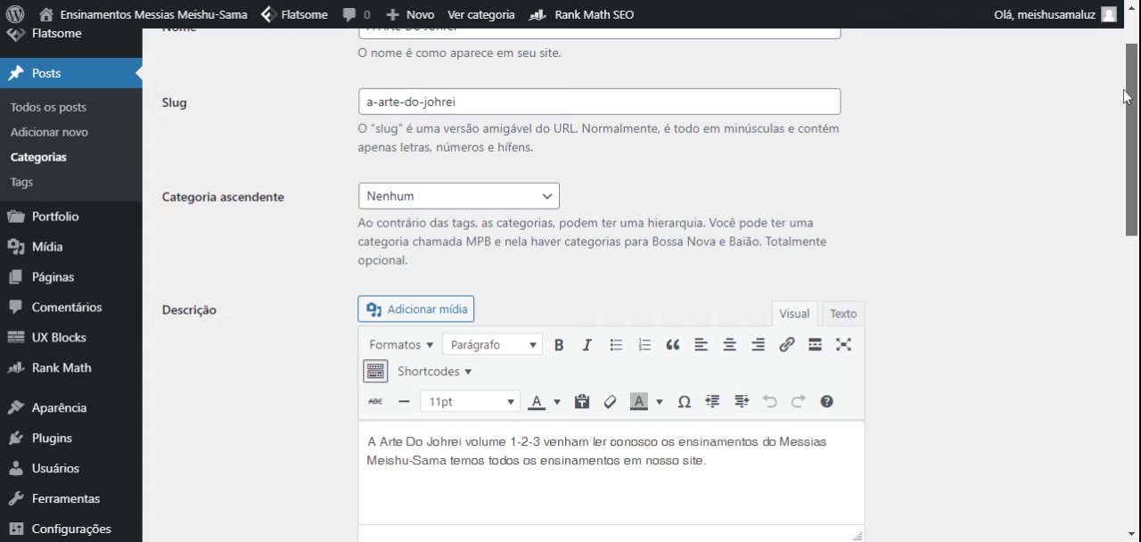Image resolution: width=1141 pixels, height=542 pixels.
Task: Open the Categoria ascendente dropdown
Action: pyautogui.click(x=458, y=196)
